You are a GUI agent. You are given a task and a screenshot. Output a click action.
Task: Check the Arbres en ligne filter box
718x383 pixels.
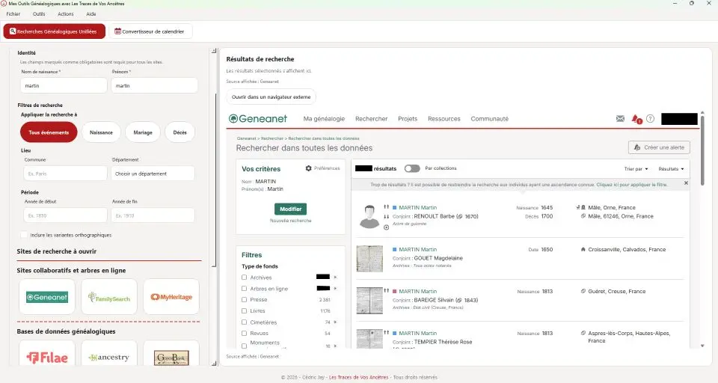point(244,289)
